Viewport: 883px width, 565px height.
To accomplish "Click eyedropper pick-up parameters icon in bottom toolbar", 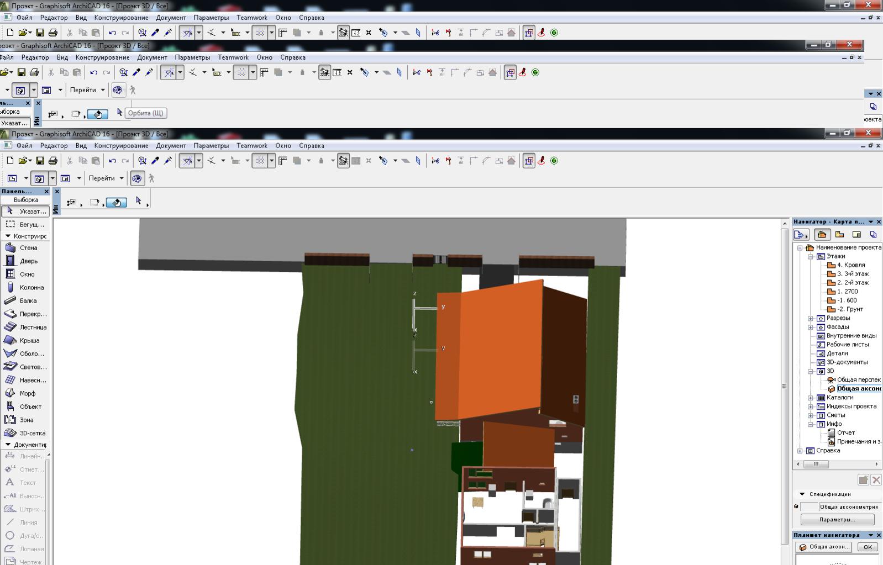I will tap(155, 161).
